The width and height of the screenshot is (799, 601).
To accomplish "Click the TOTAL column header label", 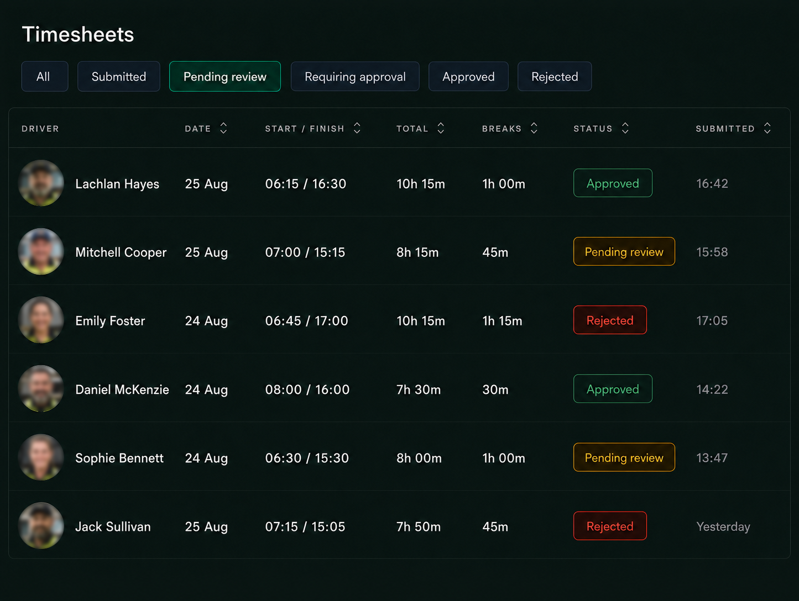I will pos(412,129).
